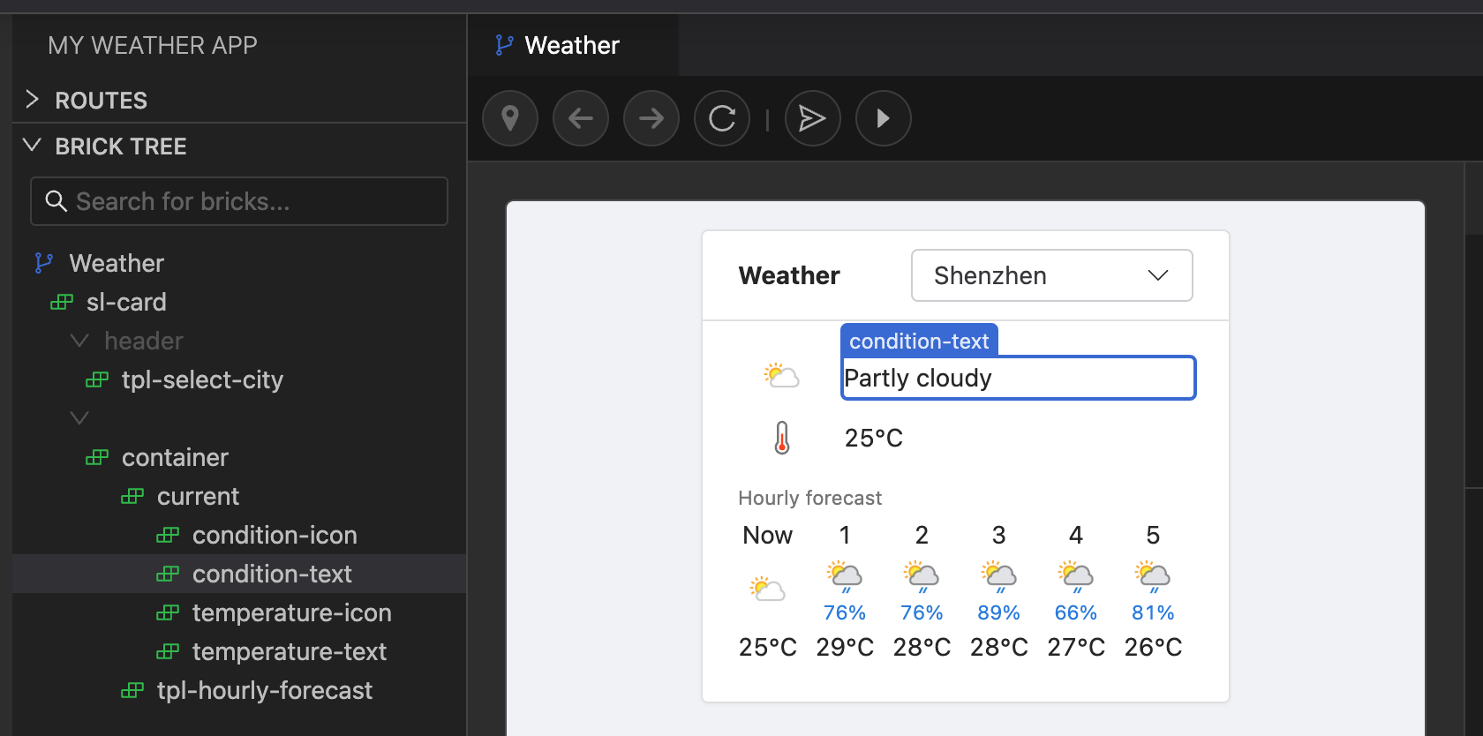Select tpl-select-city in brick tree
The image size is (1483, 736).
pyautogui.click(x=202, y=379)
